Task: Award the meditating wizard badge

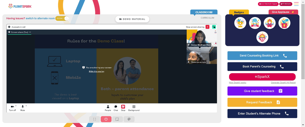Action: coord(270,23)
